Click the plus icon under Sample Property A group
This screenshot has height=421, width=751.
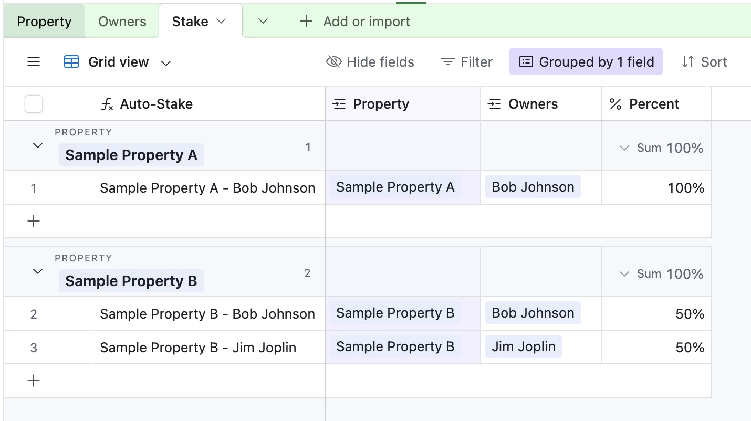pos(34,221)
